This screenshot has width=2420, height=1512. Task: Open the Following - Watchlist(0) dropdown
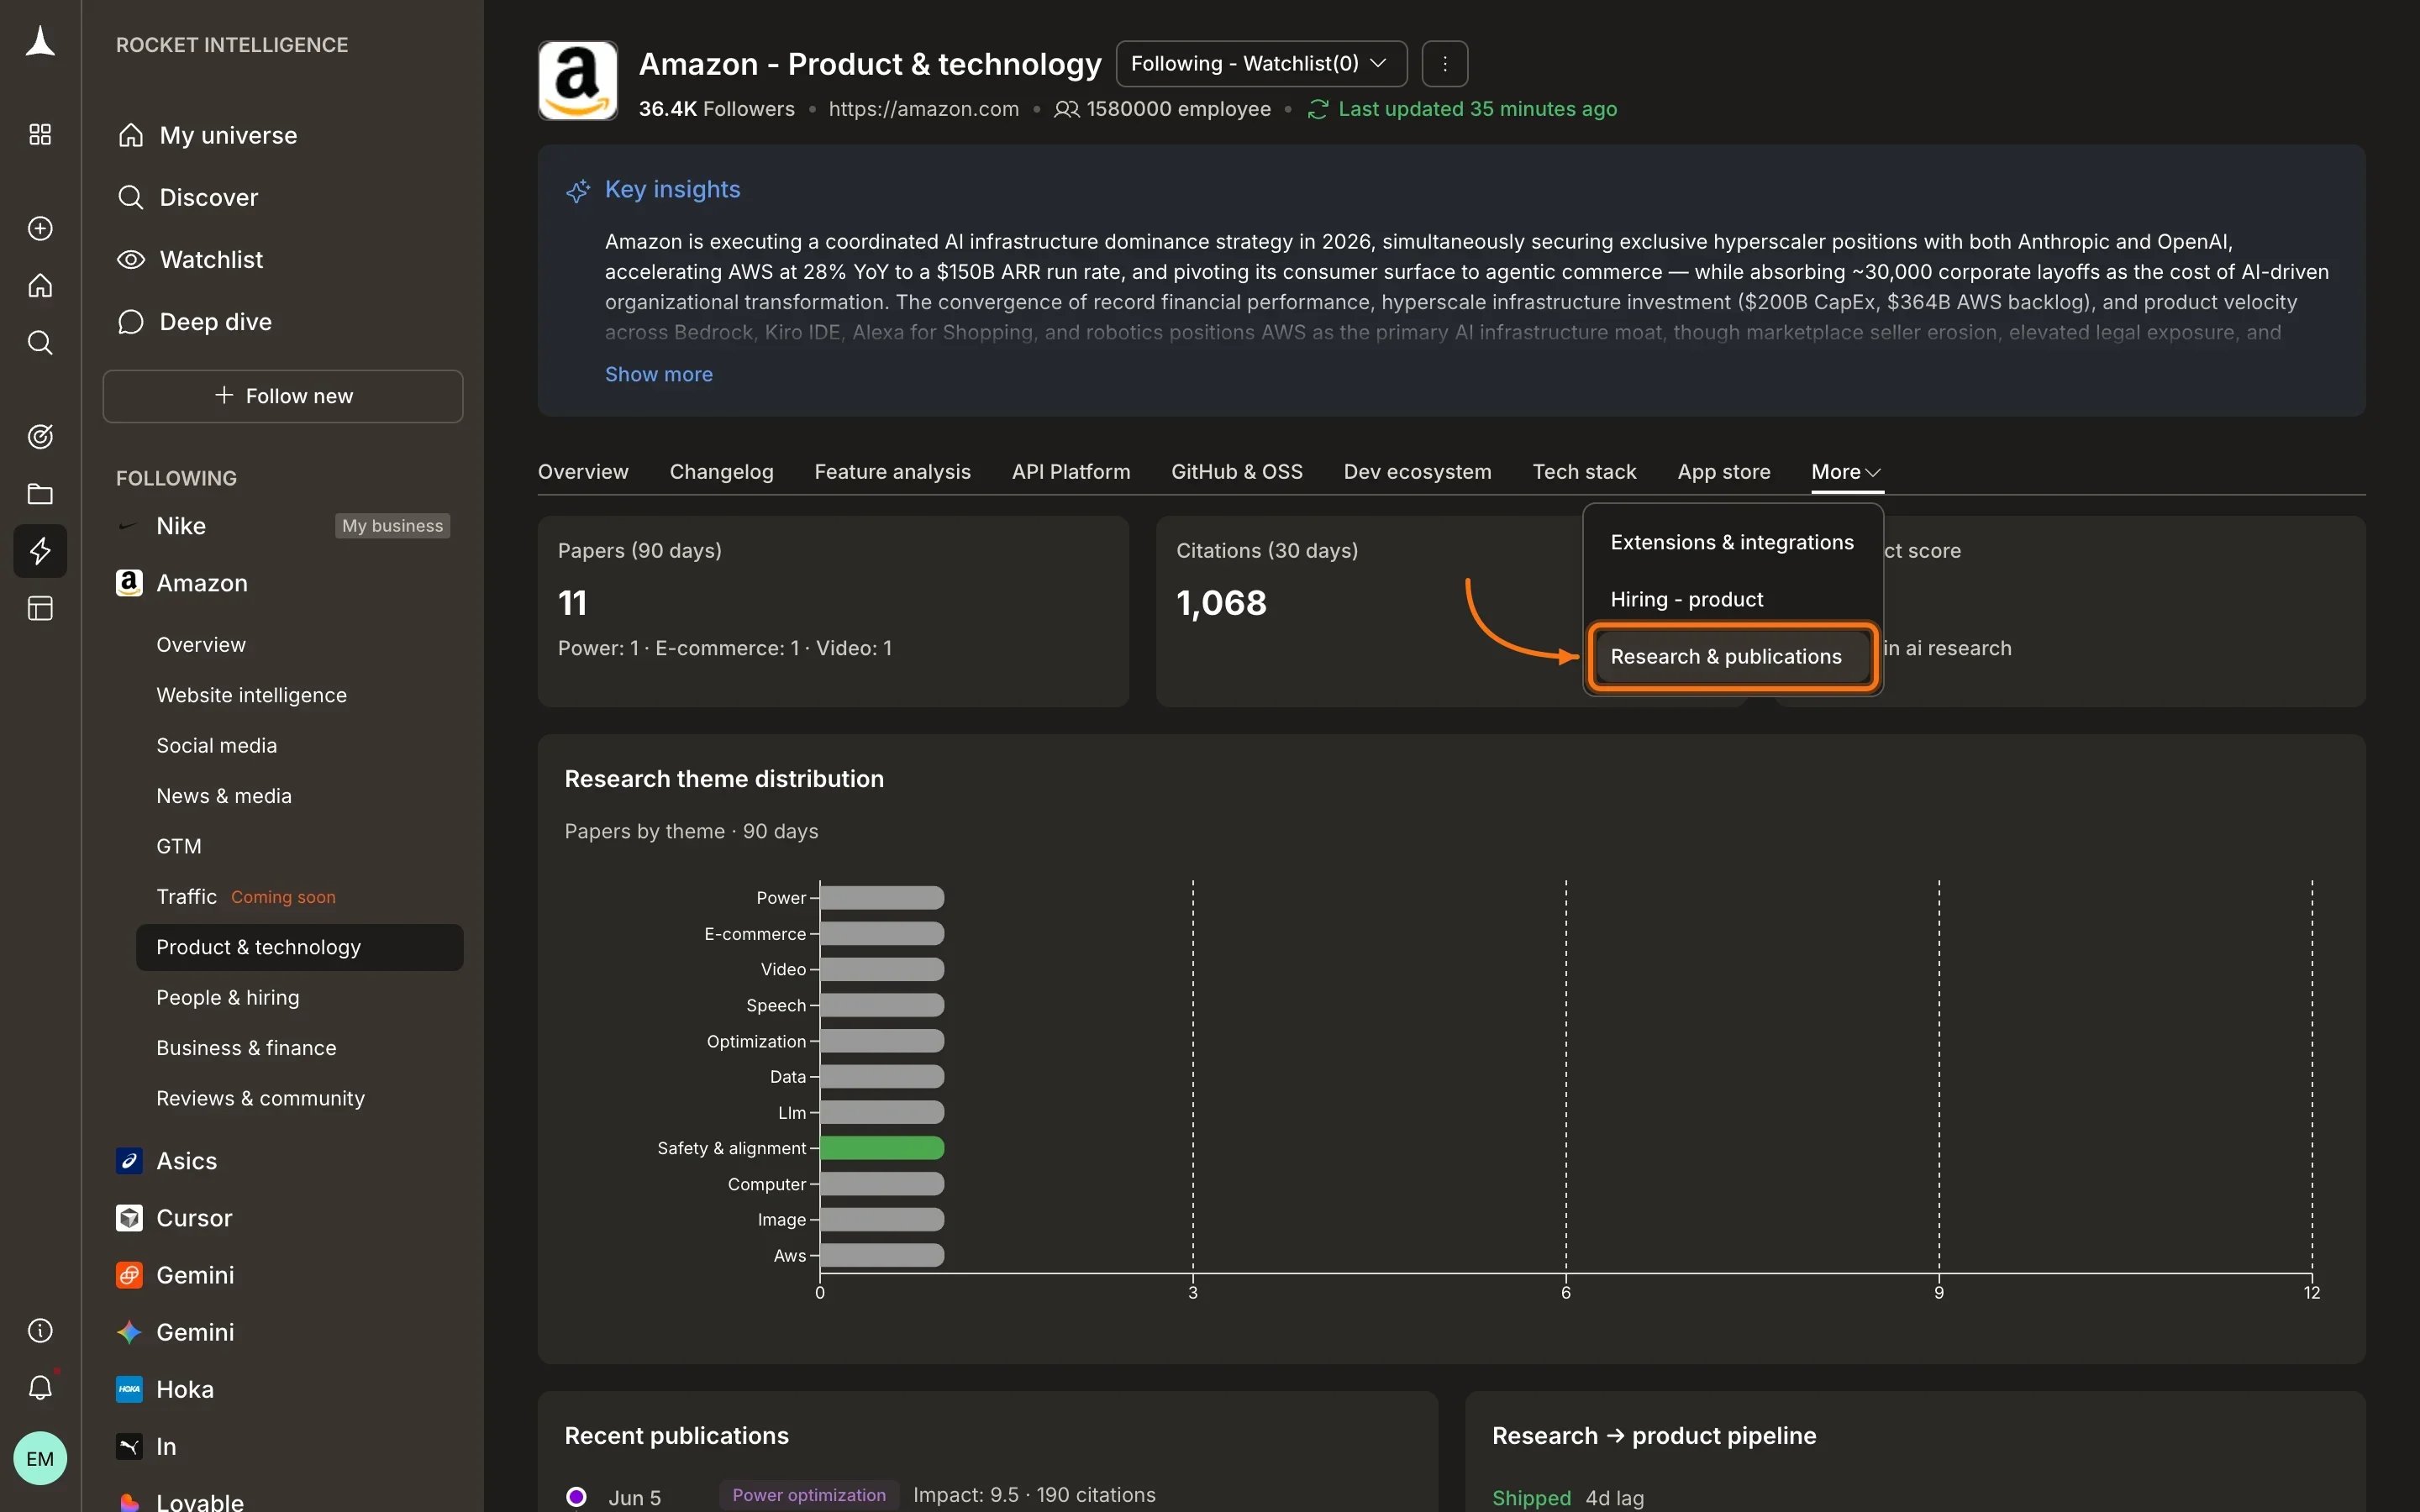coord(1261,64)
